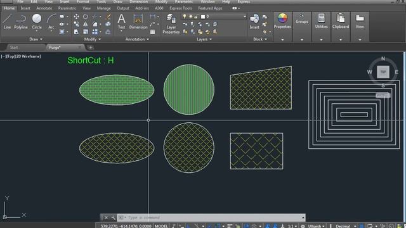Open the Properties color wheel panel

282,21
